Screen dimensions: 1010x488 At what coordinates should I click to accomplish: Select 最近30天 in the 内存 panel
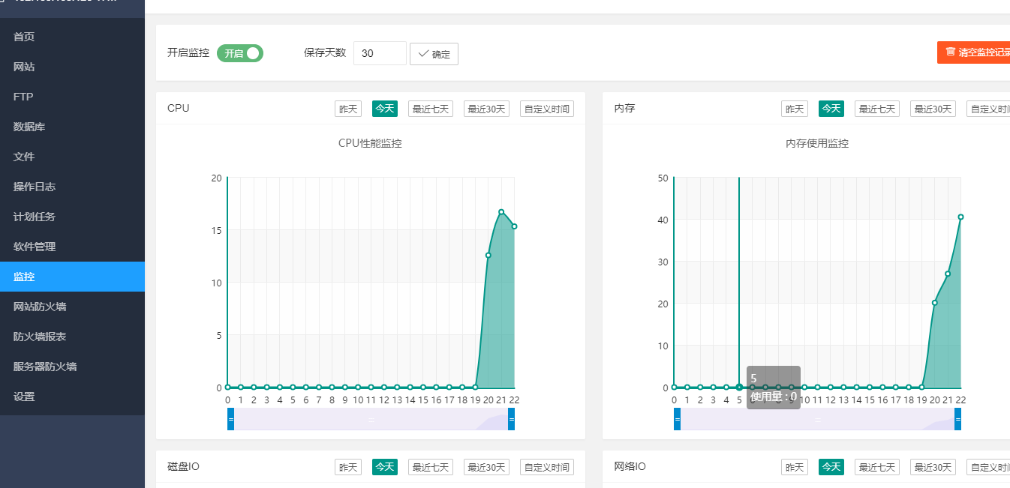click(933, 109)
